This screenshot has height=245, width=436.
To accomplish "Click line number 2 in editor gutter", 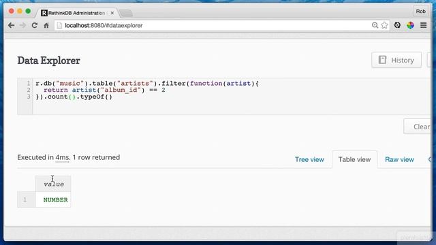I will click(29, 90).
